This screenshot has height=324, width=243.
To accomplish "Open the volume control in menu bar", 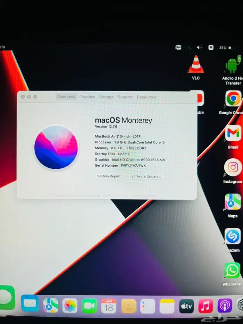I will (x=199, y=48).
